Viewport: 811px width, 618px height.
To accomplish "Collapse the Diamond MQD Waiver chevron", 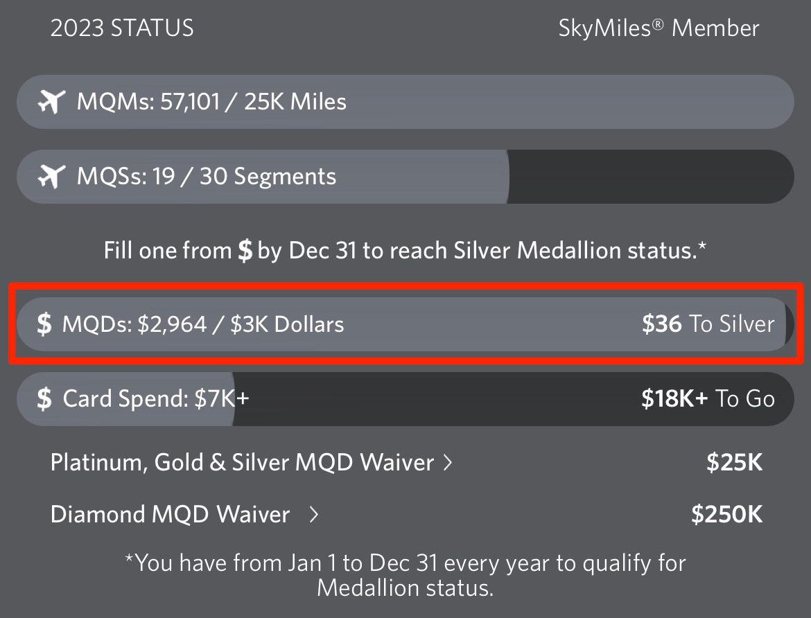I will [315, 515].
